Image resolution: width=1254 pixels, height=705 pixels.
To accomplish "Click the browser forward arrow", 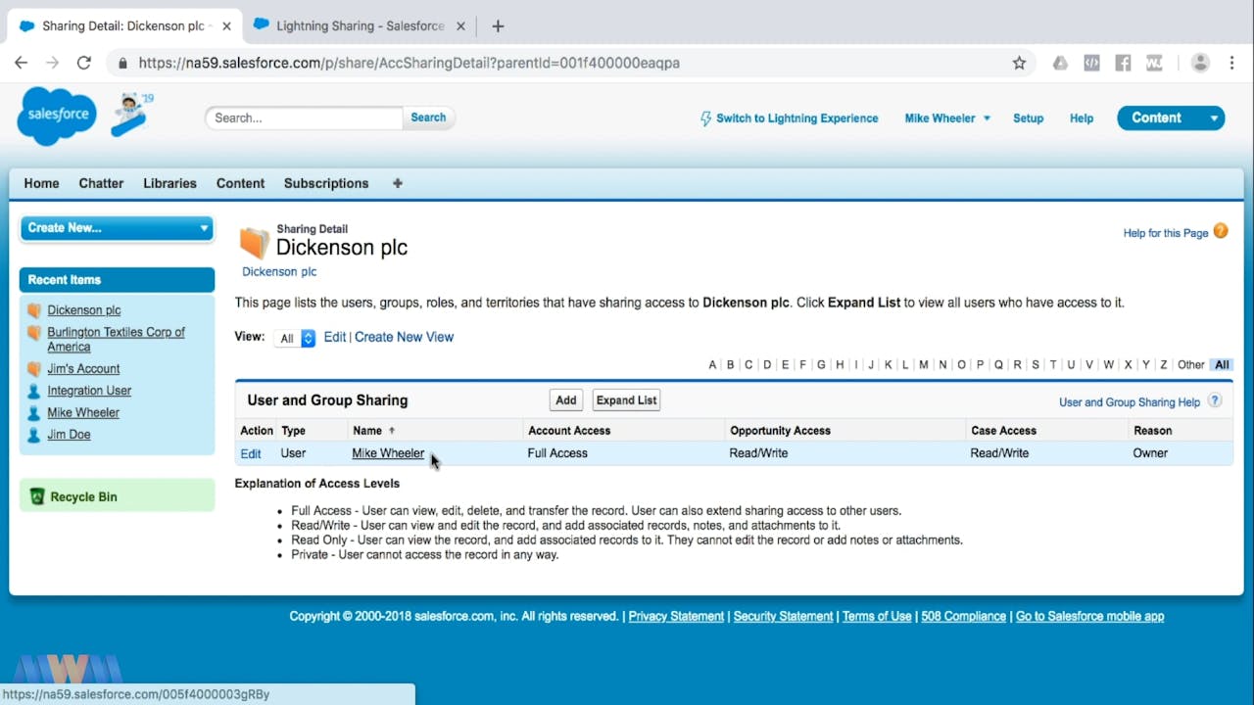I will (x=53, y=63).
